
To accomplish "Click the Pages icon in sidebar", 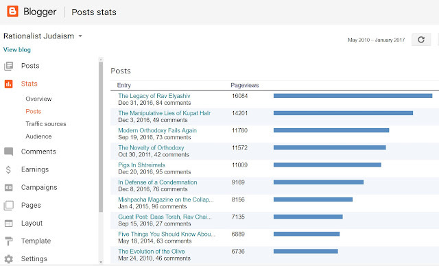I will (x=9, y=205).
